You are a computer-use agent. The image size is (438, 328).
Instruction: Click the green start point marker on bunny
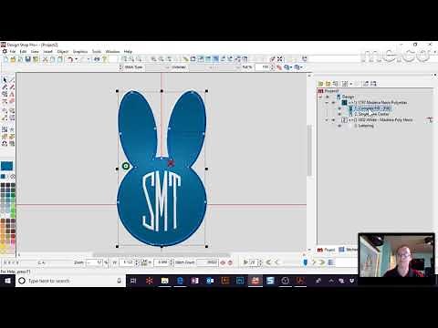coord(126,166)
